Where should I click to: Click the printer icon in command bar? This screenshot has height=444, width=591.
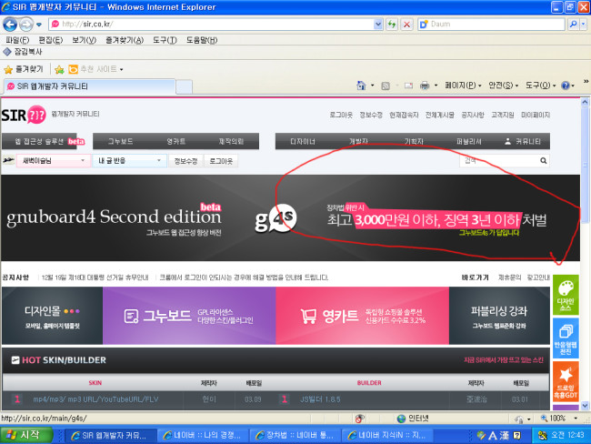pyautogui.click(x=424, y=85)
